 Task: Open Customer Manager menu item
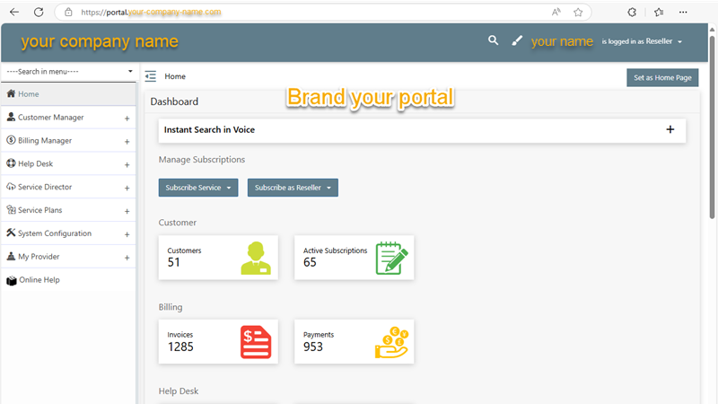pos(69,118)
